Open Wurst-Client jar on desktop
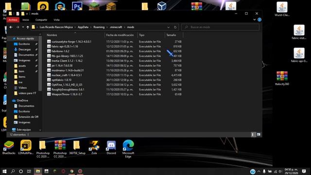311x175 pixels. pyautogui.click(x=282, y=9)
